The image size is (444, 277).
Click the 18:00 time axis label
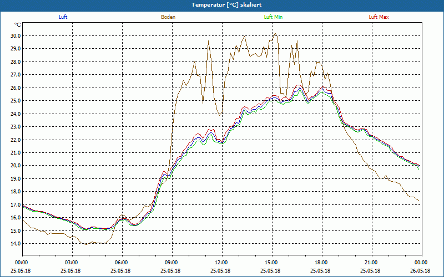(322, 263)
